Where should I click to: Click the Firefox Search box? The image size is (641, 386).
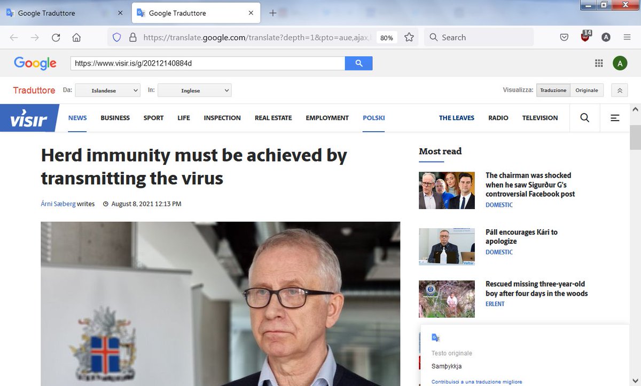point(479,37)
